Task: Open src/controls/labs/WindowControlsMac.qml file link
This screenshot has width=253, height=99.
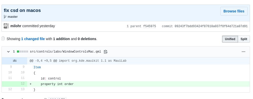Action: click(x=65, y=52)
